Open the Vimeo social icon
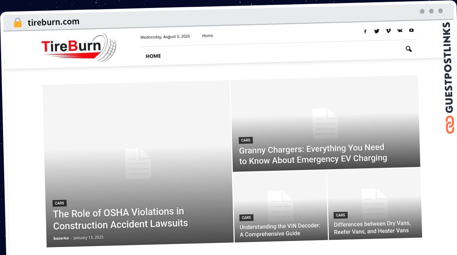The height and width of the screenshot is (255, 457). pyautogui.click(x=388, y=31)
